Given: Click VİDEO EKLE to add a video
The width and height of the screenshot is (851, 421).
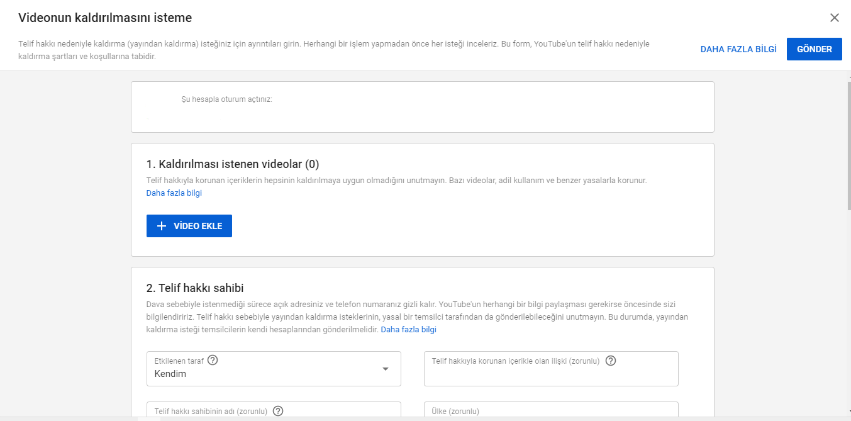Looking at the screenshot, I should [x=189, y=225].
